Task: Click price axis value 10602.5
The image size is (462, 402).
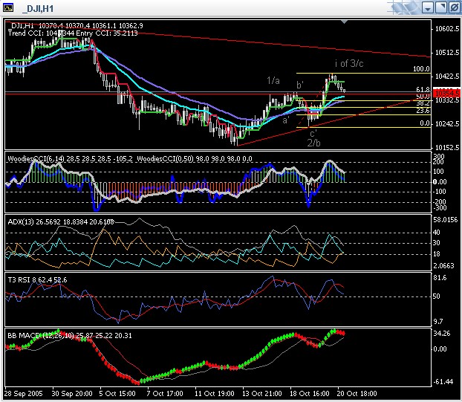Action: coord(447,29)
